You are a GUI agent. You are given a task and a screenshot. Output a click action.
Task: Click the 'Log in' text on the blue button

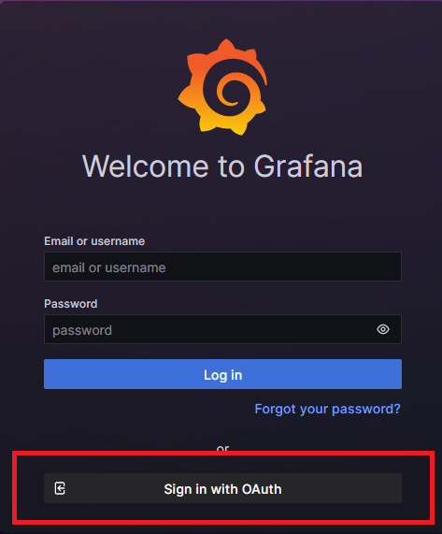(x=223, y=375)
